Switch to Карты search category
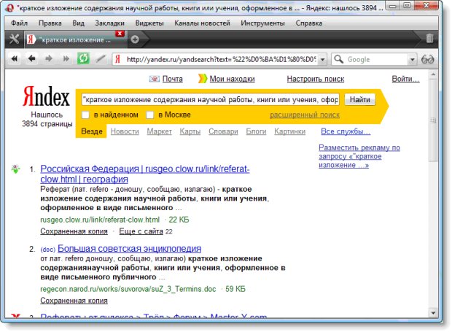The image size is (452, 332). click(190, 131)
